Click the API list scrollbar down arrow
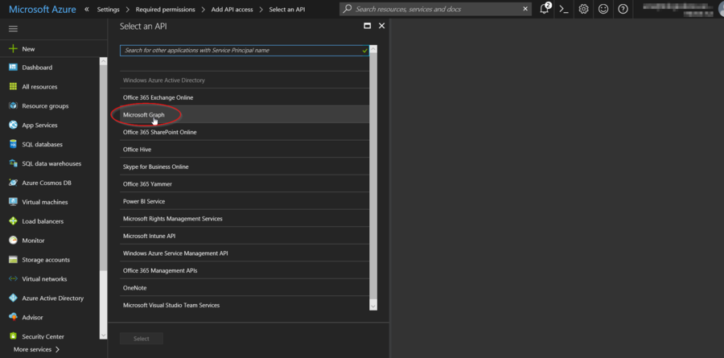This screenshot has height=358, width=724. tap(373, 307)
